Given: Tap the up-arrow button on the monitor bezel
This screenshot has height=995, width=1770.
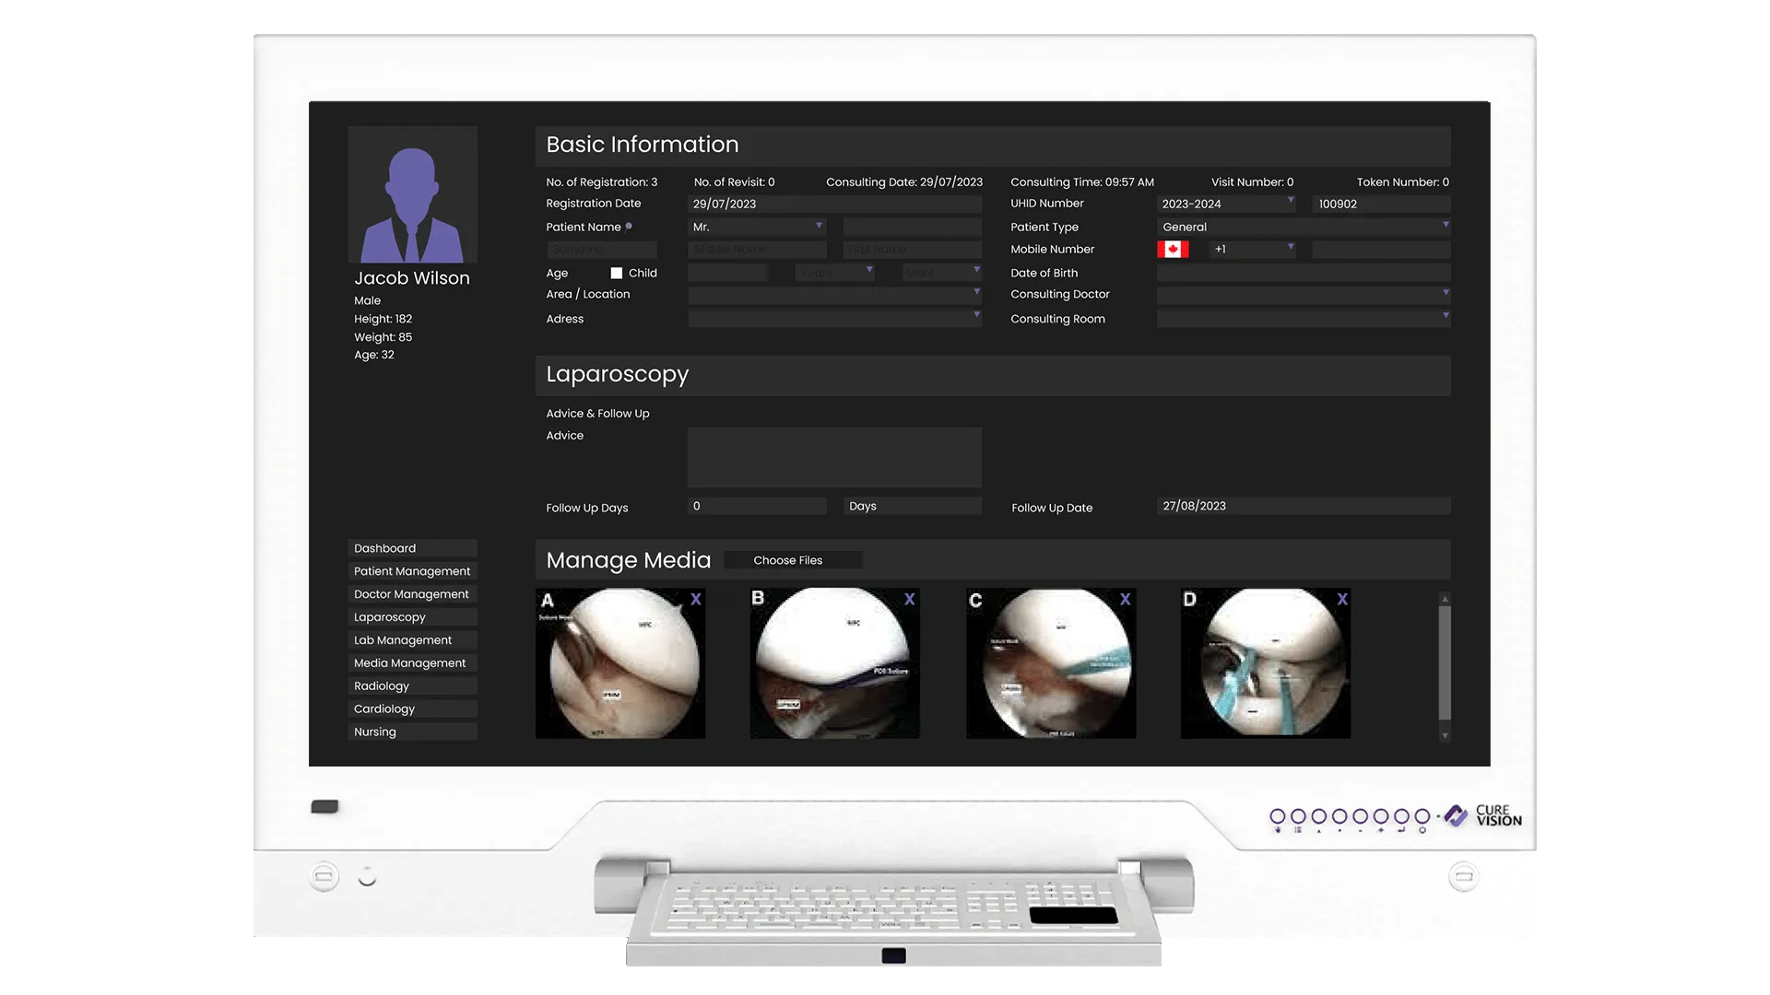Looking at the screenshot, I should click(1319, 816).
